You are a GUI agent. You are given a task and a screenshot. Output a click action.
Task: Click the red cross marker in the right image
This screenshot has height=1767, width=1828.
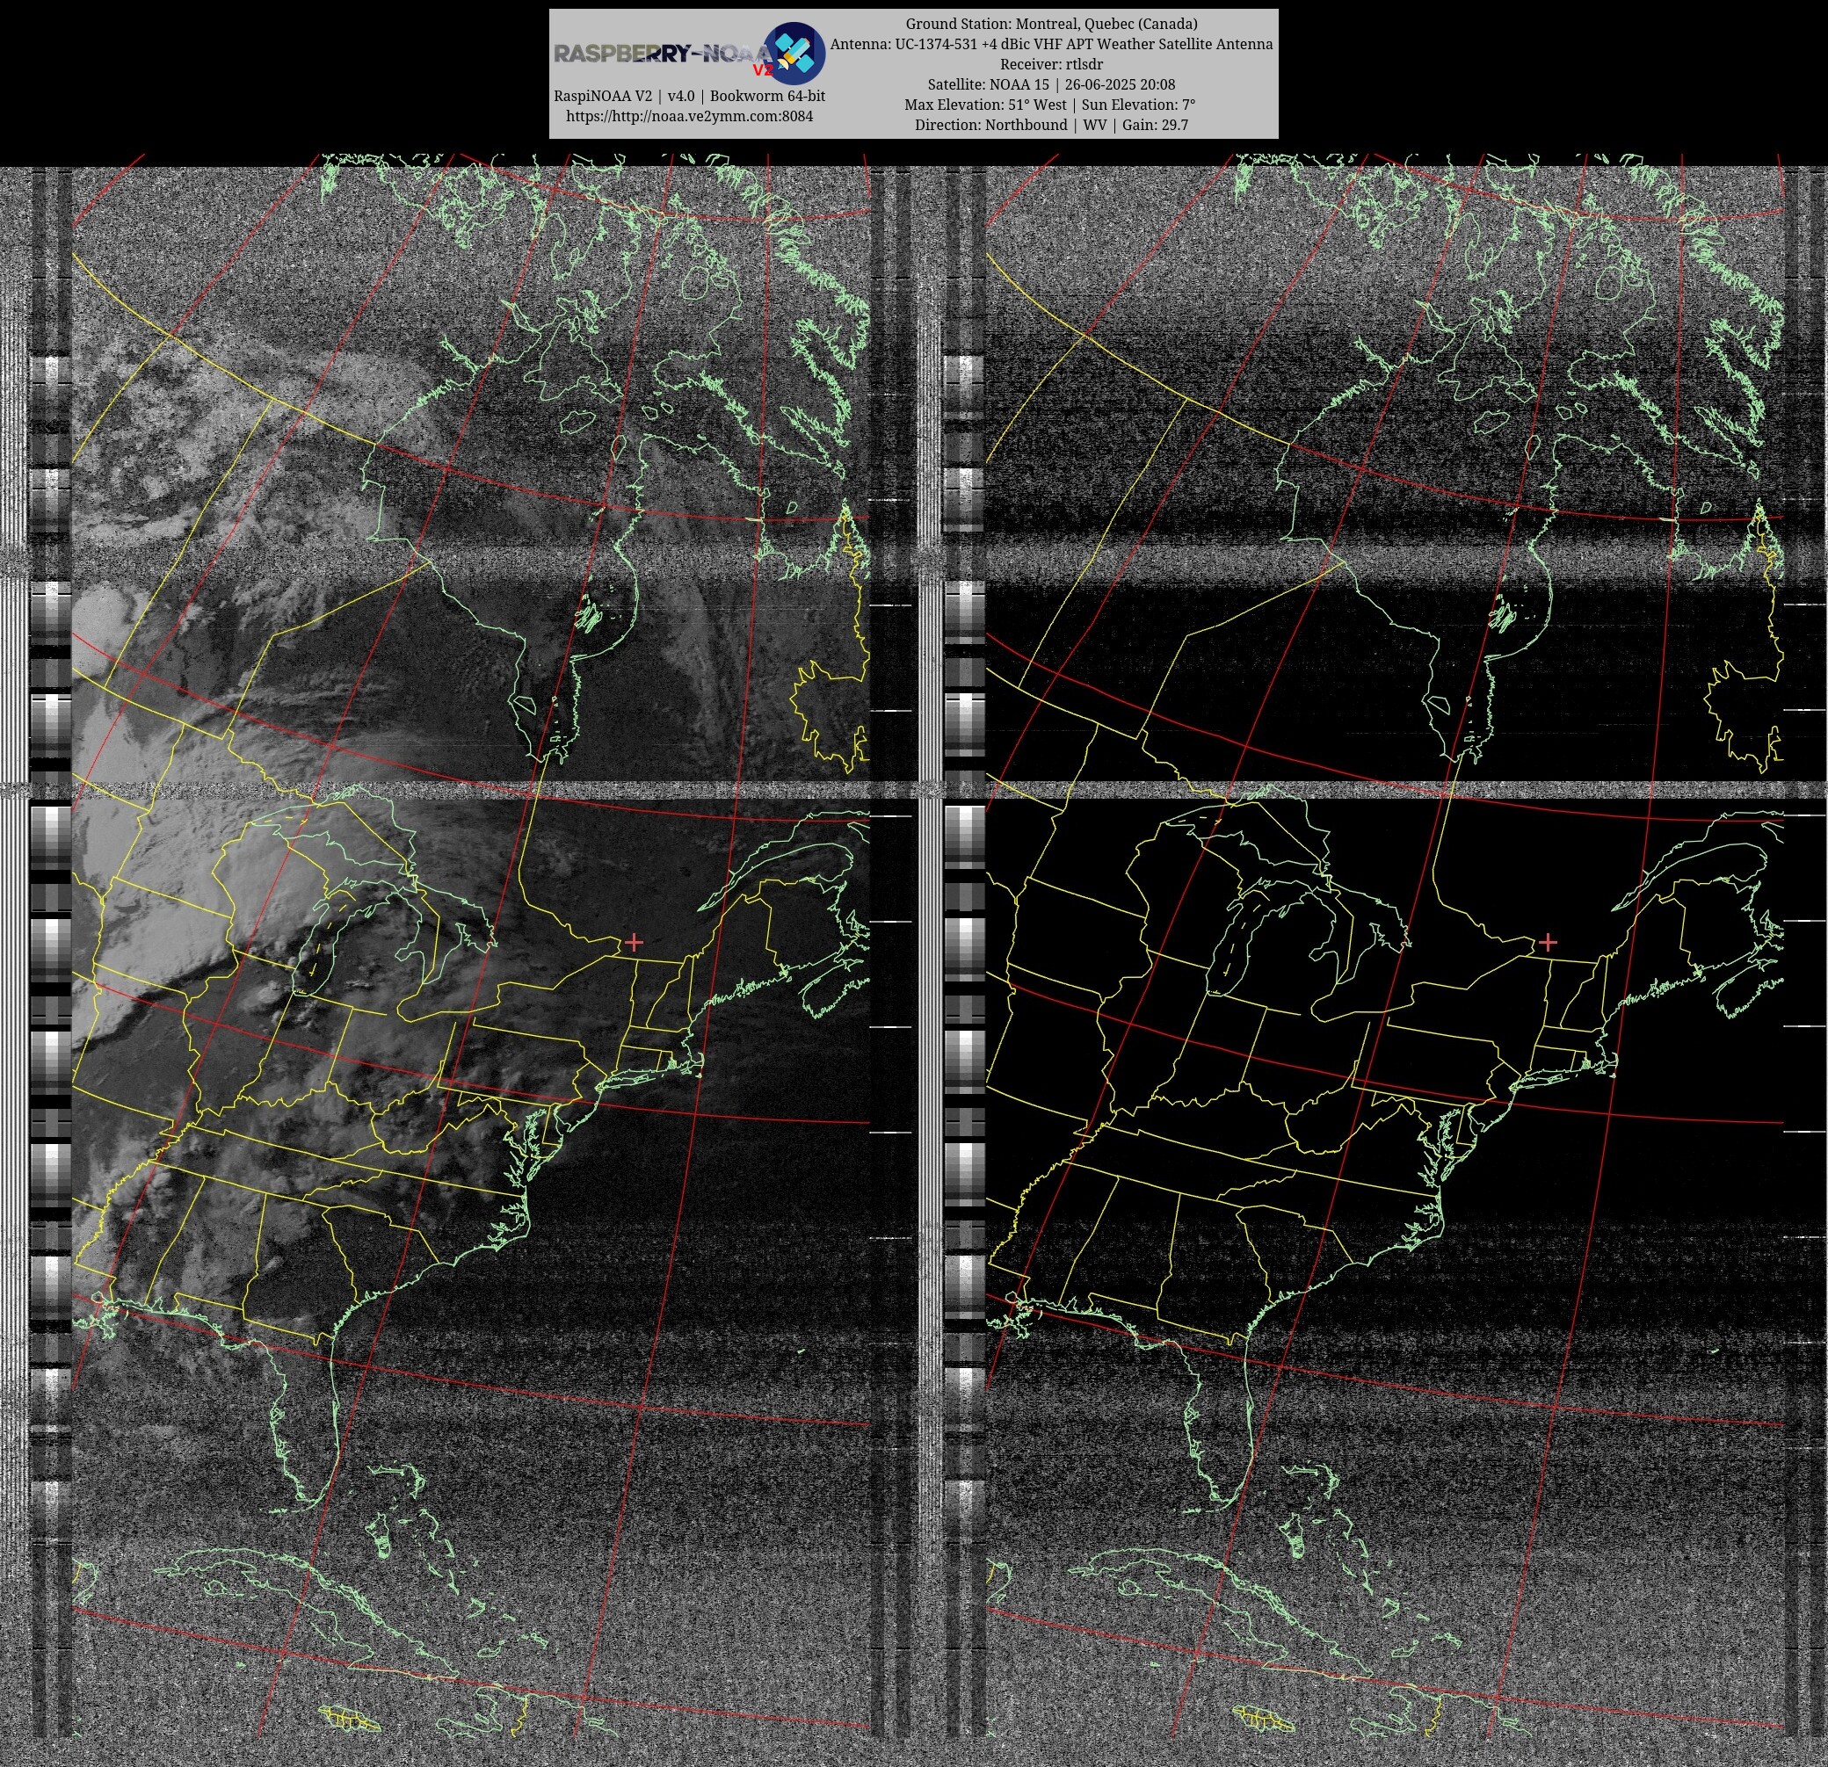pyautogui.click(x=1549, y=943)
